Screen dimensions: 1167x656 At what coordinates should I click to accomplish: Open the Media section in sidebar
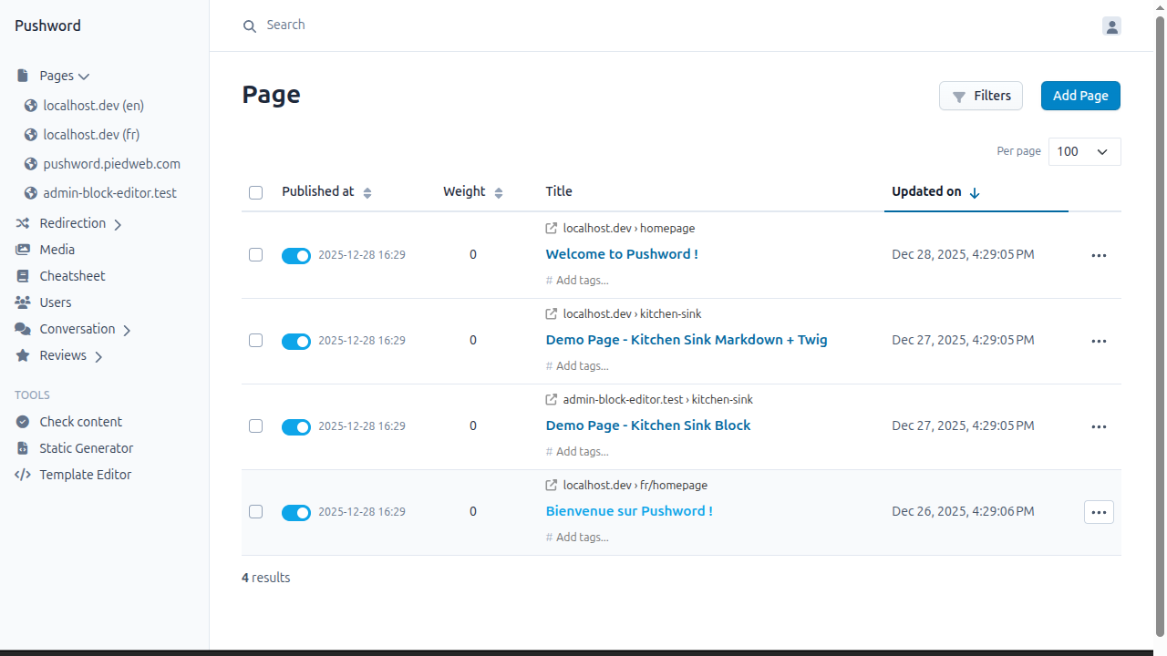click(57, 249)
